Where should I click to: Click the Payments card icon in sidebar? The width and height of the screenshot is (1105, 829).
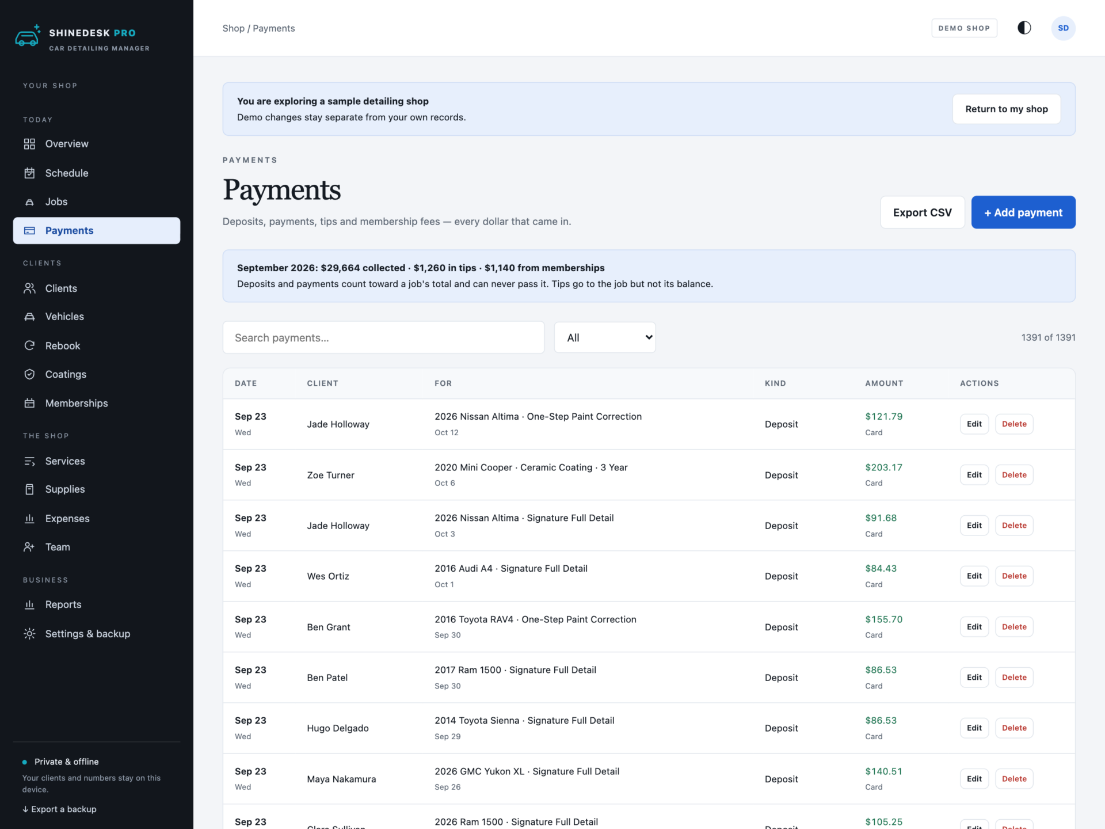click(29, 230)
